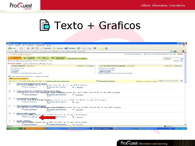Click the Mostrar all documents icon
This screenshot has width=195, height=146.
(97, 81)
